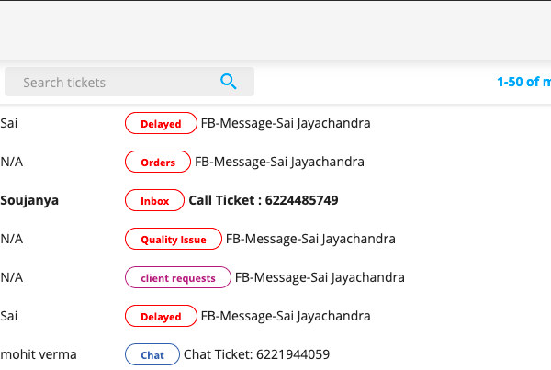Select Delayed tag in row beneath client requests
This screenshot has height=370, width=551.
point(161,316)
